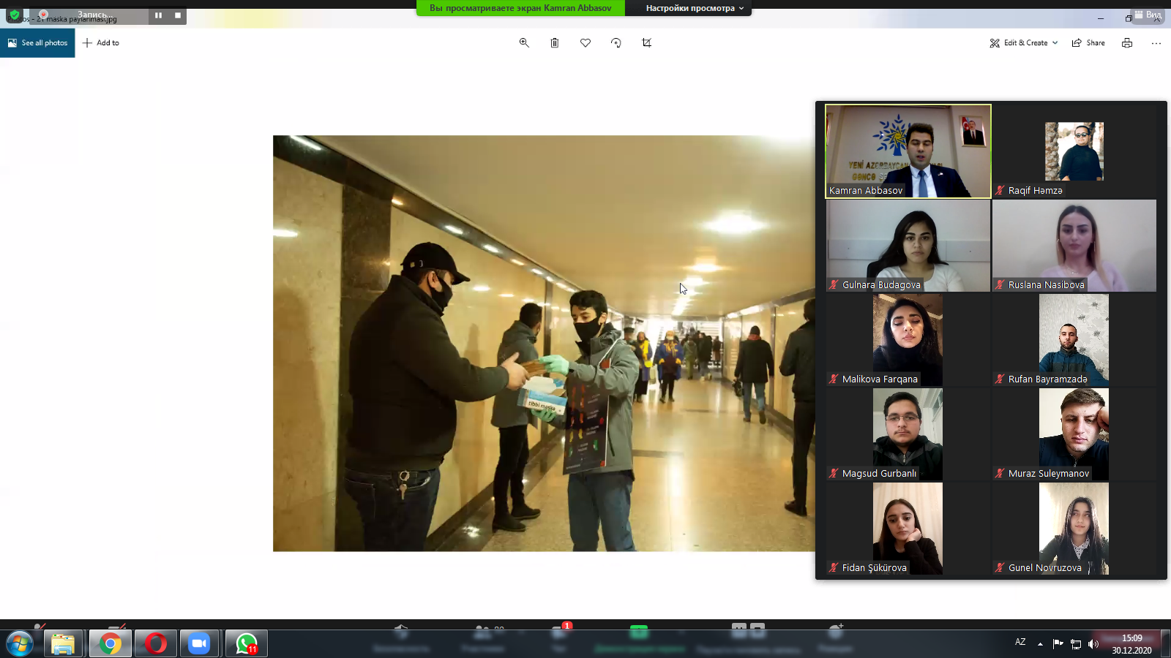Open the crop tool icon
The image size is (1171, 658).
point(647,43)
